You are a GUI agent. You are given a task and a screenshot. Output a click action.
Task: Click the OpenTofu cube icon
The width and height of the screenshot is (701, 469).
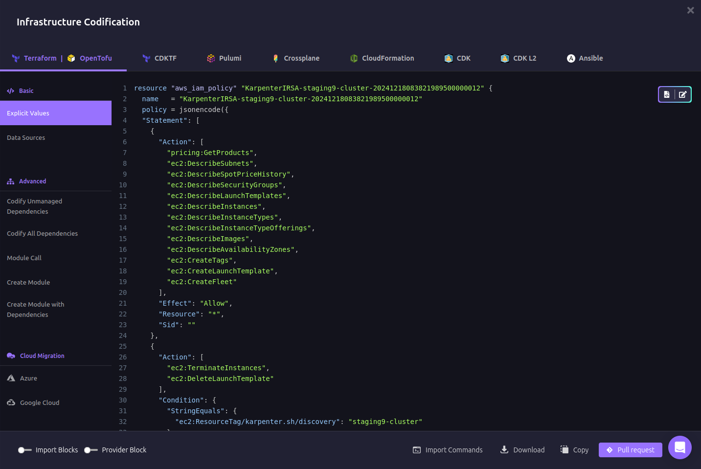pyautogui.click(x=71, y=58)
